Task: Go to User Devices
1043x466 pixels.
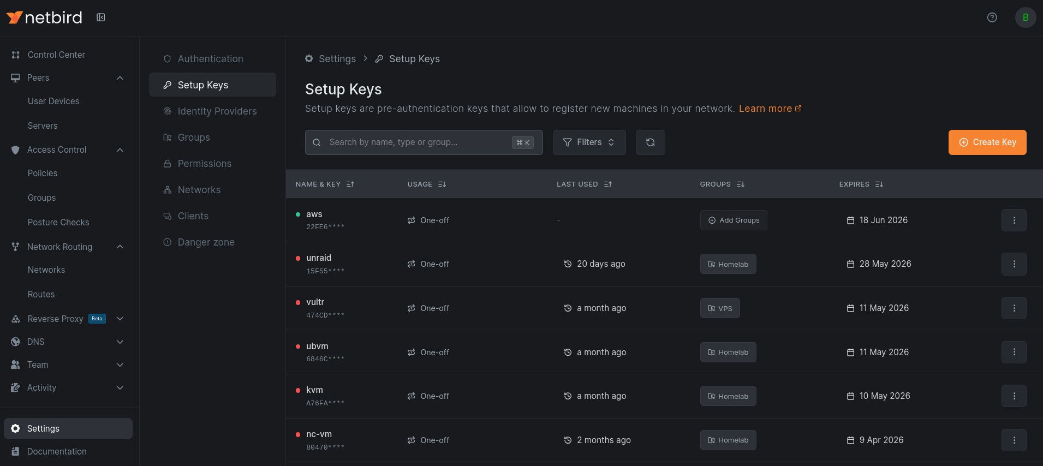Action: point(53,101)
